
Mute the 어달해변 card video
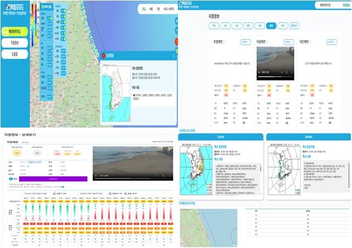(x=282, y=72)
